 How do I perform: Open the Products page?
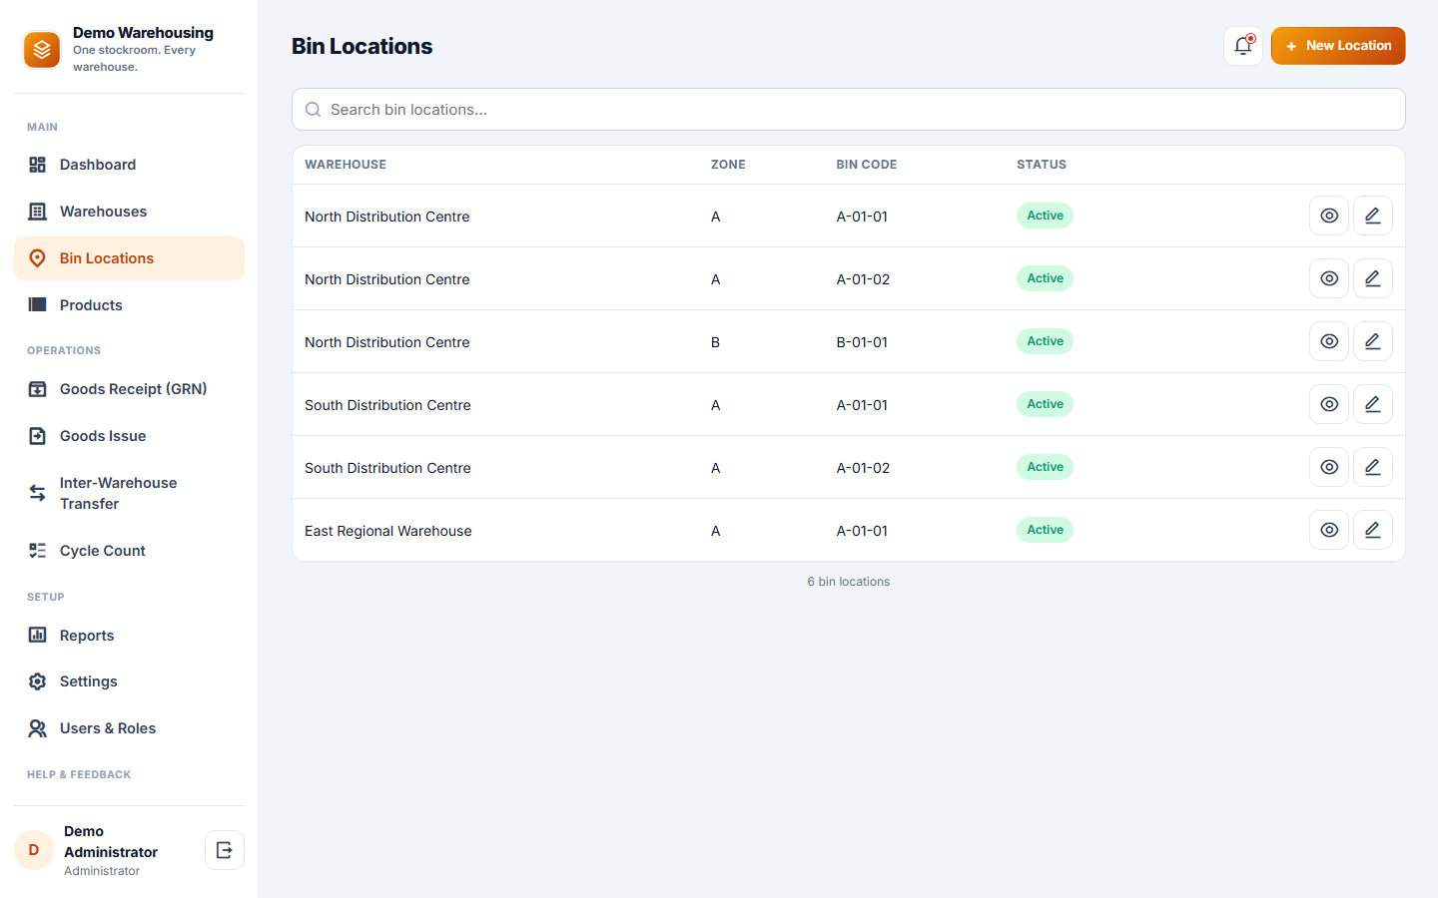(129, 305)
